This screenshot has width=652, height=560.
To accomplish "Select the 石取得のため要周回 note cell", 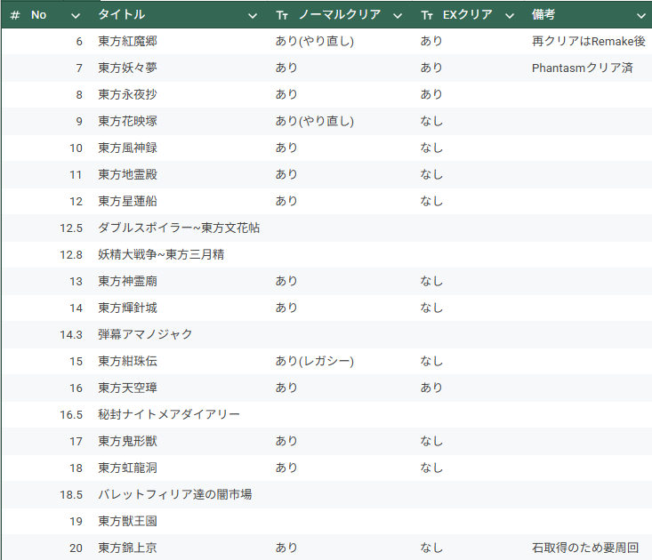I will coord(585,548).
